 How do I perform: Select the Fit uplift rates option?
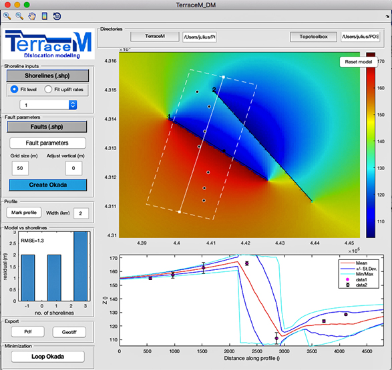pos(48,89)
